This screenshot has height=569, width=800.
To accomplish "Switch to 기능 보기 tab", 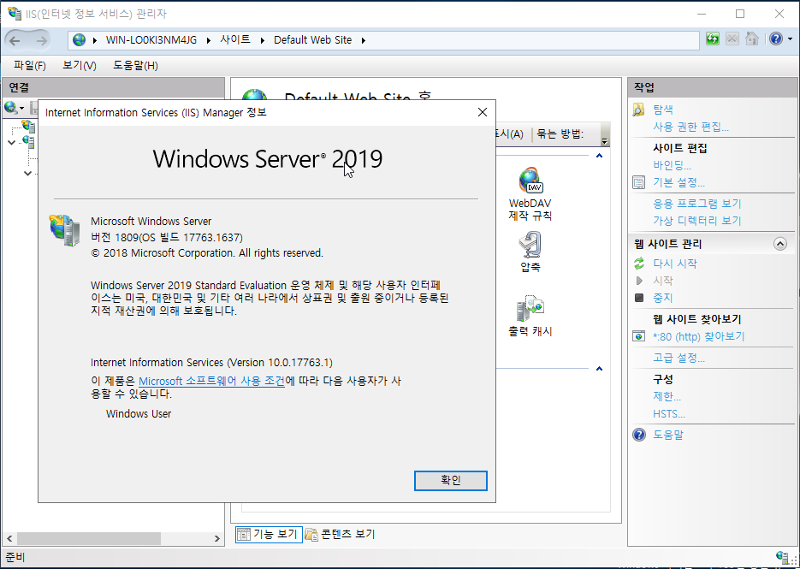I will coord(269,534).
